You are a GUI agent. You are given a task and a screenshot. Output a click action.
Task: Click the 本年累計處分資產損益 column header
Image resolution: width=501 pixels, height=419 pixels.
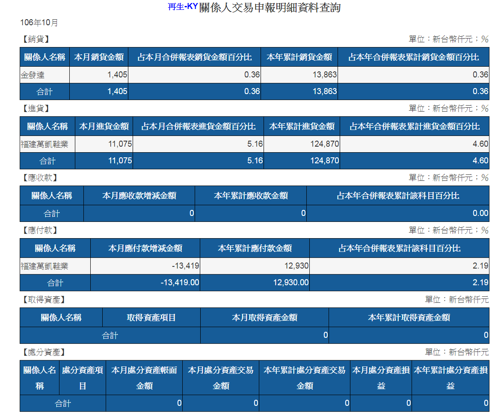pos(451,378)
